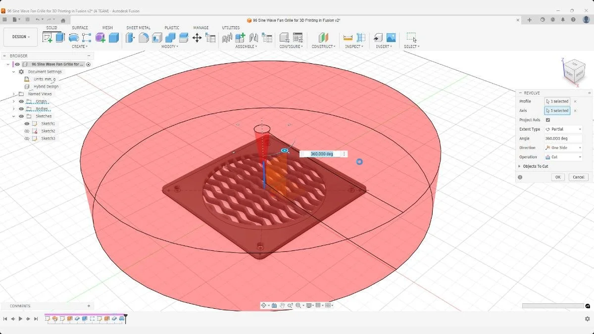Cancel the Revolve operation
594x334 pixels.
pyautogui.click(x=578, y=177)
